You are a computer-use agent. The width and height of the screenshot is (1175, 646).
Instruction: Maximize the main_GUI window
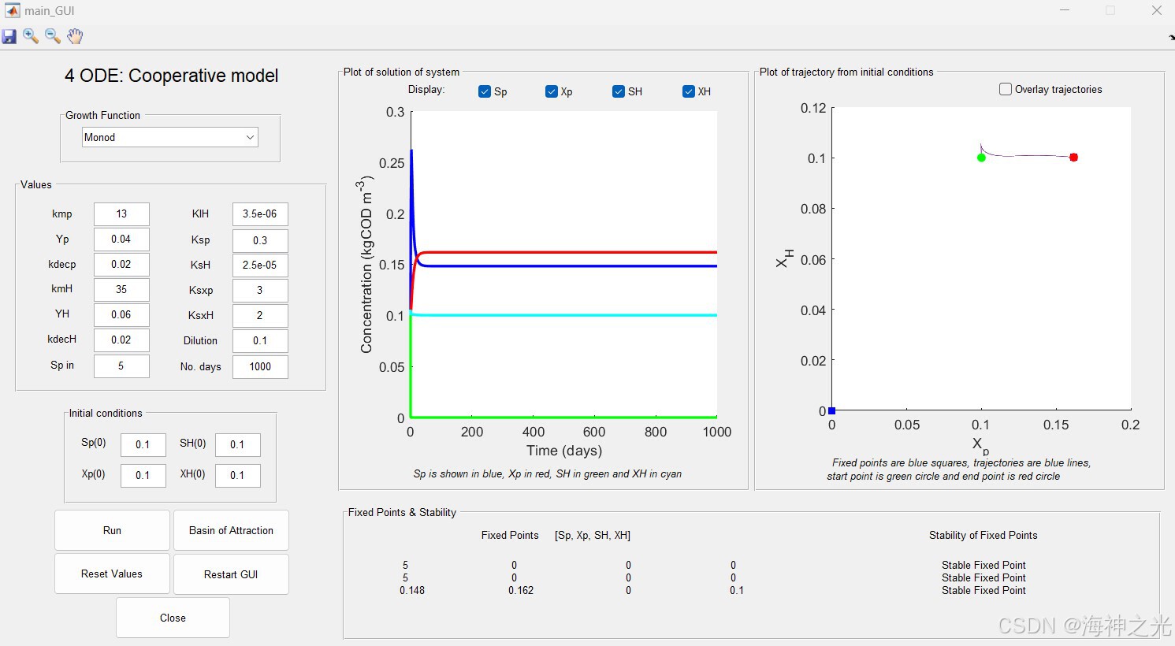click(x=1110, y=10)
